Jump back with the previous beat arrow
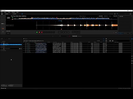 point(2,22)
